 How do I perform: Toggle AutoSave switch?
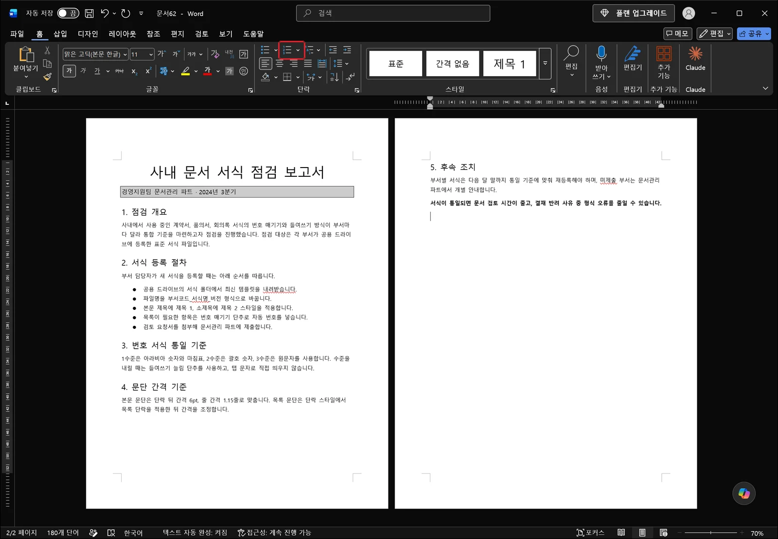(x=68, y=14)
